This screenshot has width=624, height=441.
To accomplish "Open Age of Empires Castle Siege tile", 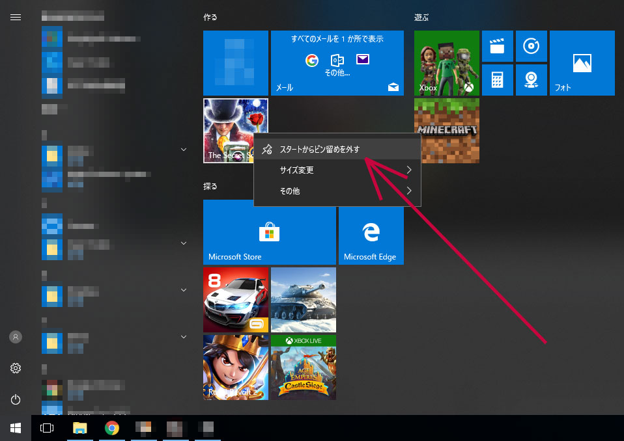I will point(304,367).
